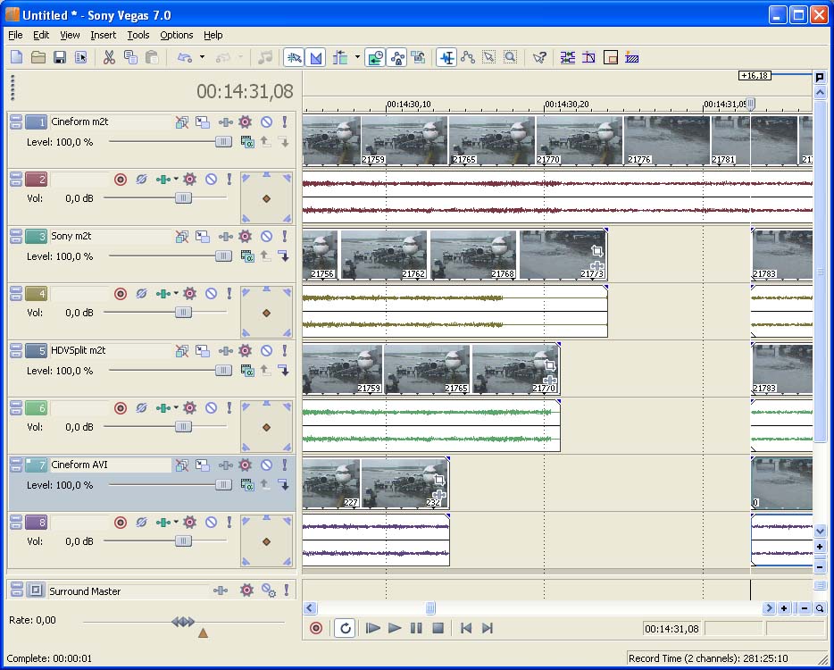
Task: Click Play From Start transport button
Action: coord(373,629)
